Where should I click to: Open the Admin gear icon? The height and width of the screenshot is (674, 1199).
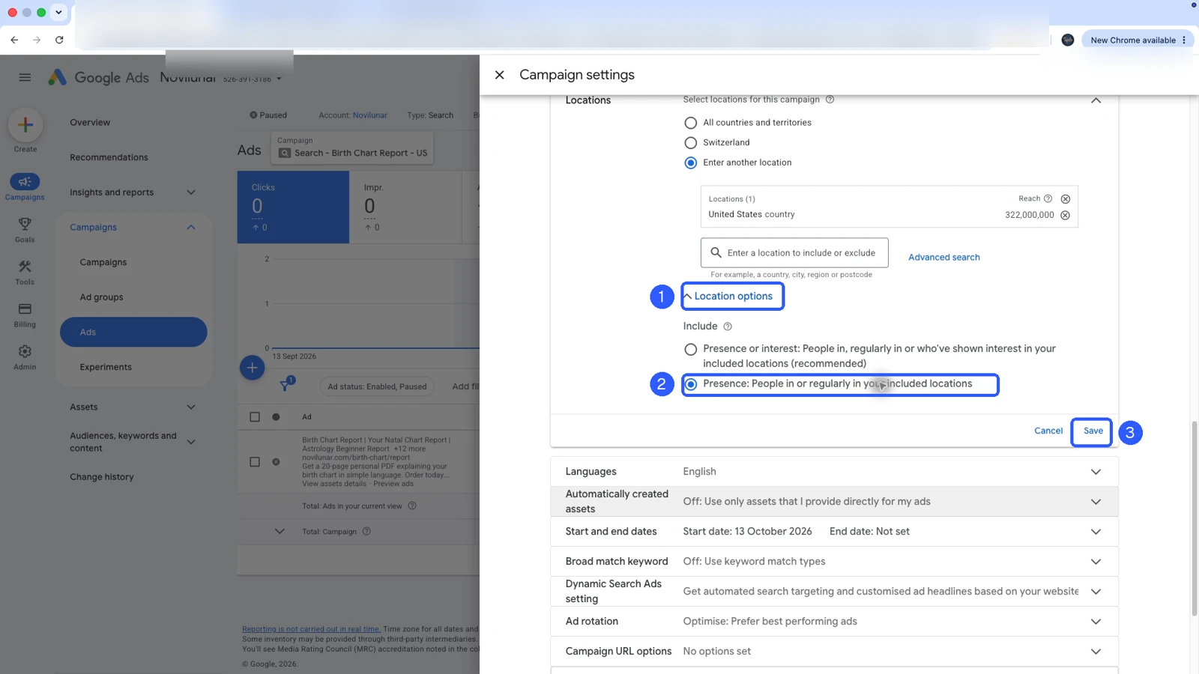[x=25, y=351]
